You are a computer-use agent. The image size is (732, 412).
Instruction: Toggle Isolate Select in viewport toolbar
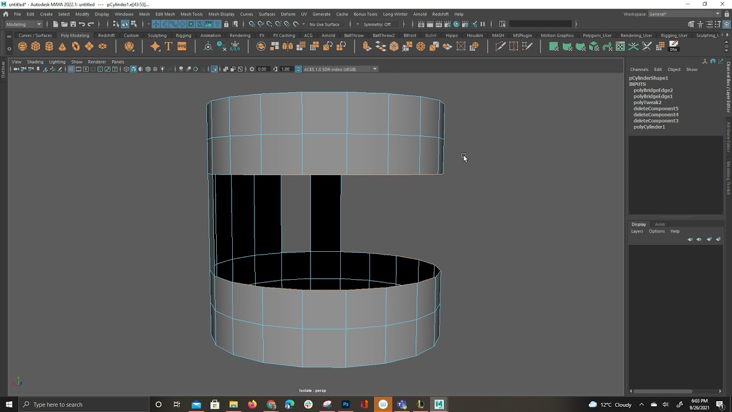214,69
